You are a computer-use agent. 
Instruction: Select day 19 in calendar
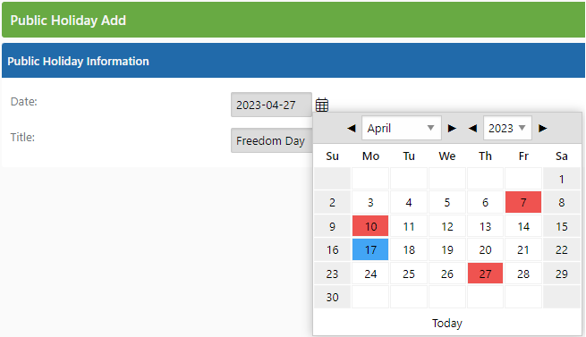[447, 249]
